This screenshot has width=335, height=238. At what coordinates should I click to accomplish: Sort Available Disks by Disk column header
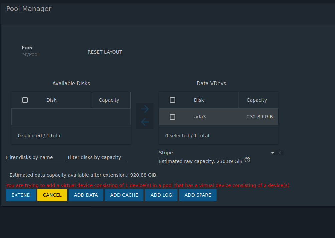pos(51,100)
